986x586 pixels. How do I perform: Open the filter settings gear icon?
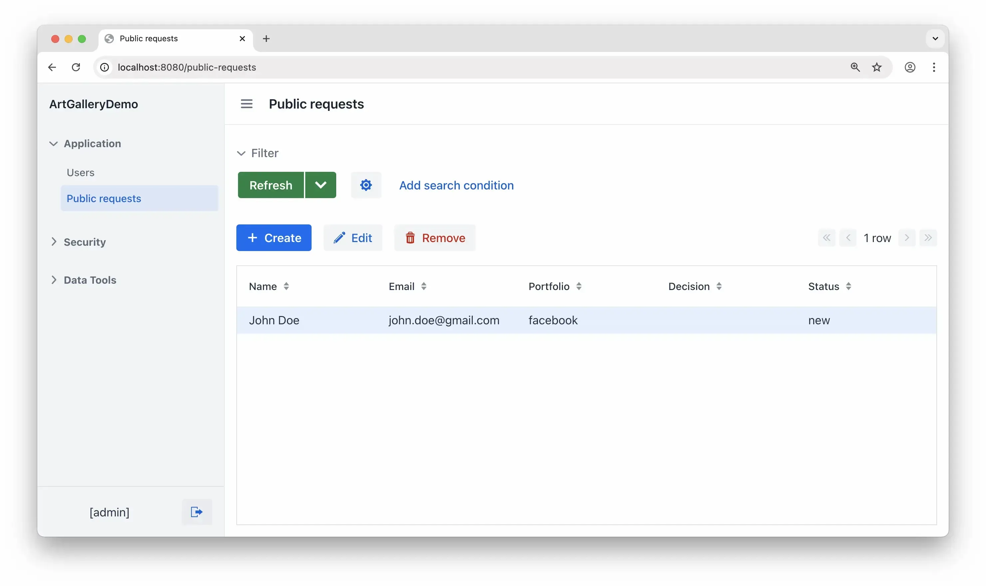[366, 185]
